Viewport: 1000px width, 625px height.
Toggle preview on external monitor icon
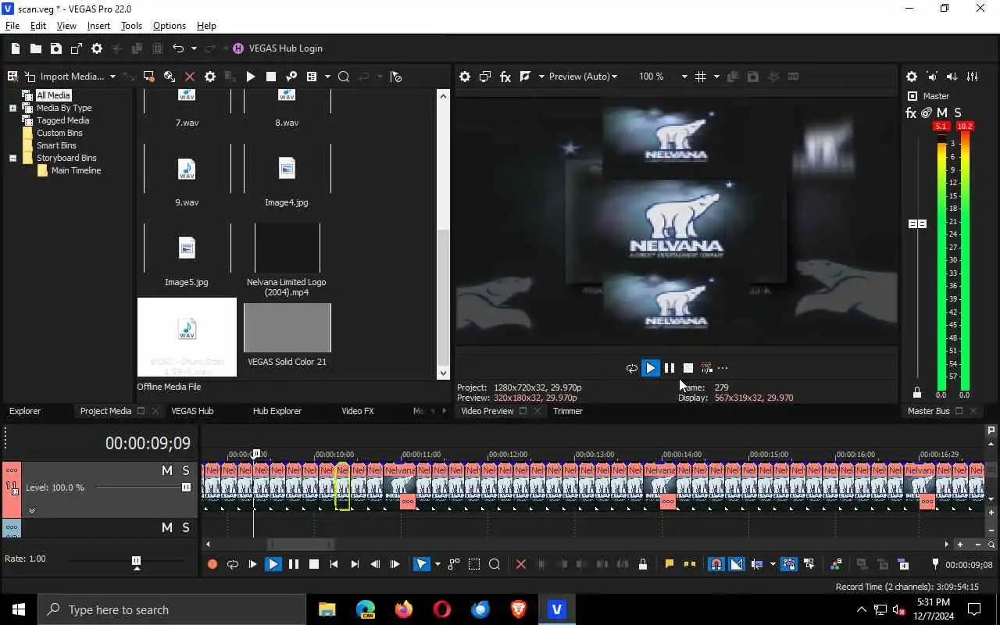pyautogui.click(x=485, y=77)
